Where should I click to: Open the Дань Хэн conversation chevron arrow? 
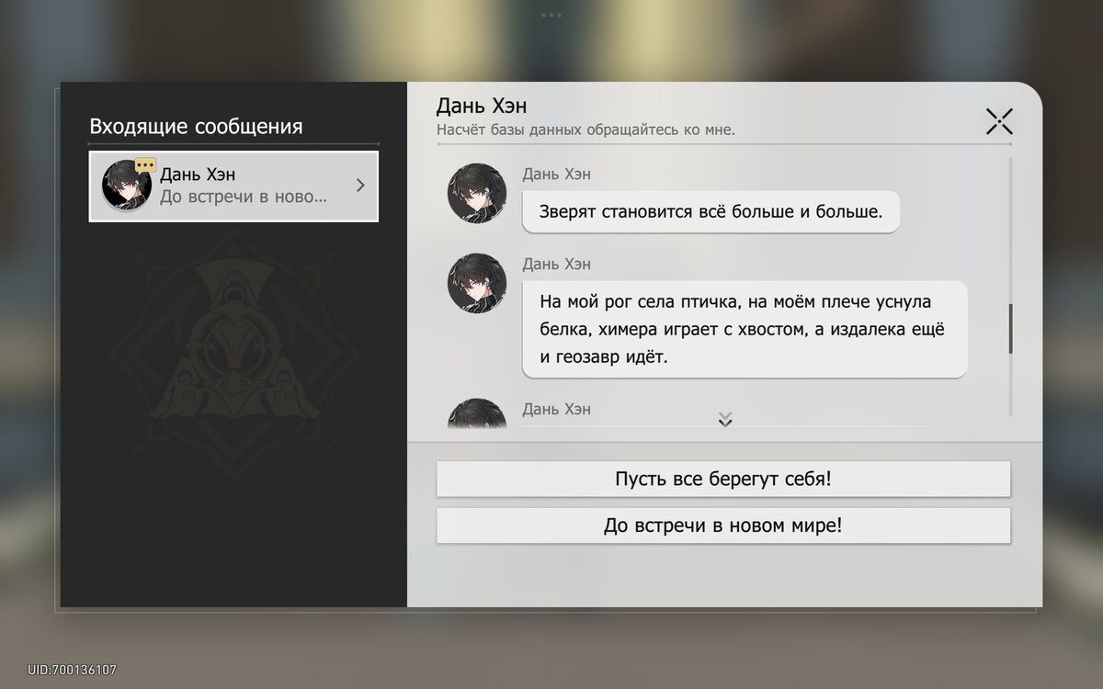point(360,185)
